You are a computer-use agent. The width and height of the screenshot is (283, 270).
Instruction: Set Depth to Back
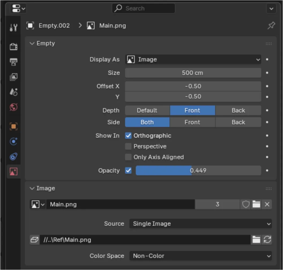coord(238,110)
